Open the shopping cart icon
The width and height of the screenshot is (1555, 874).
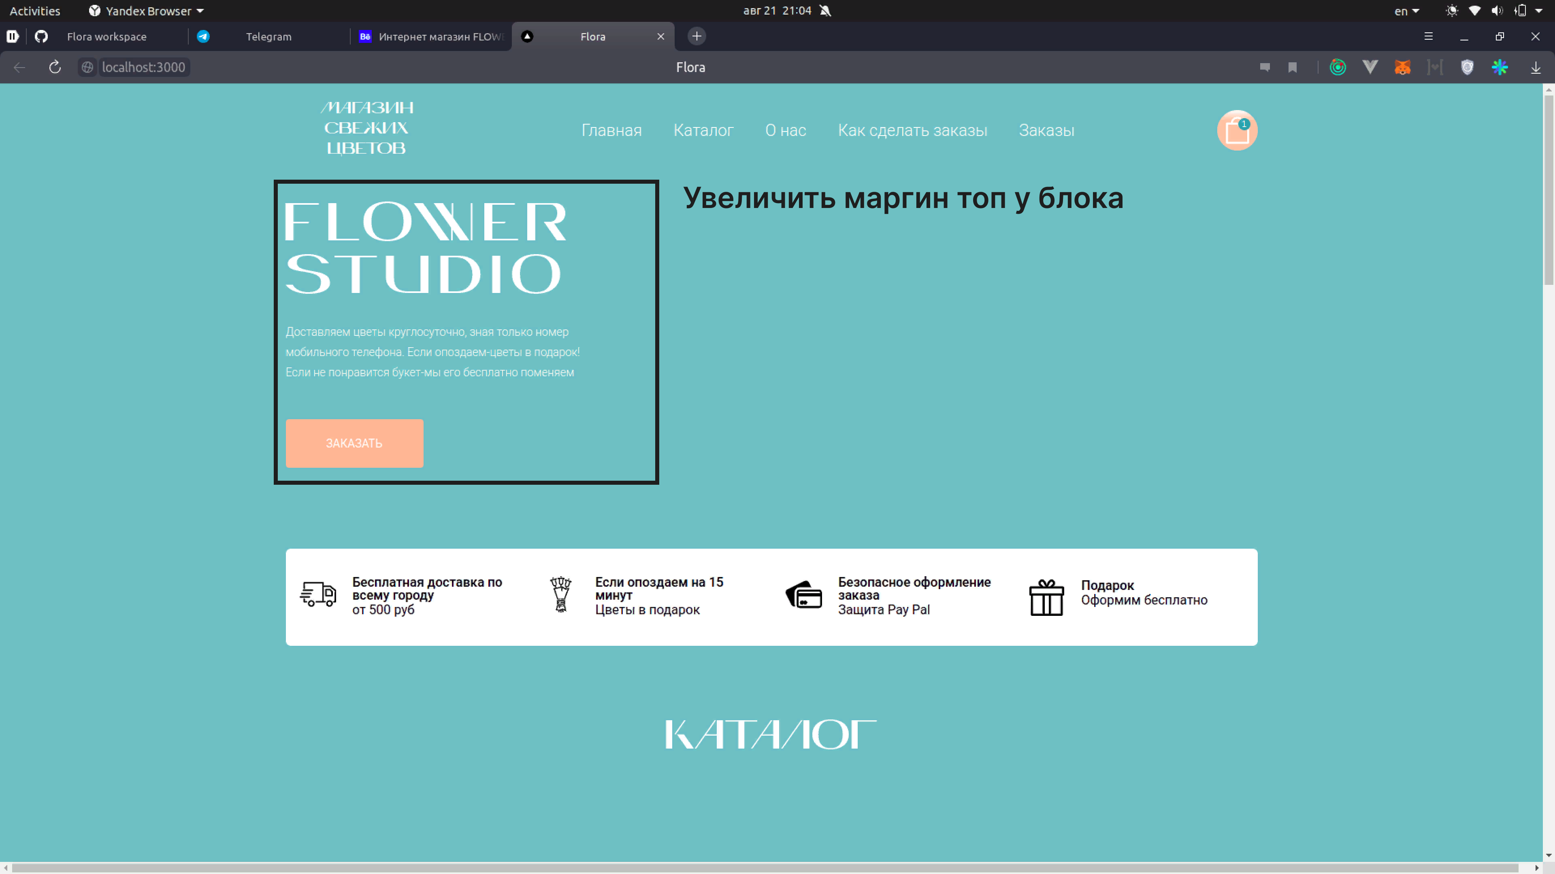tap(1236, 130)
